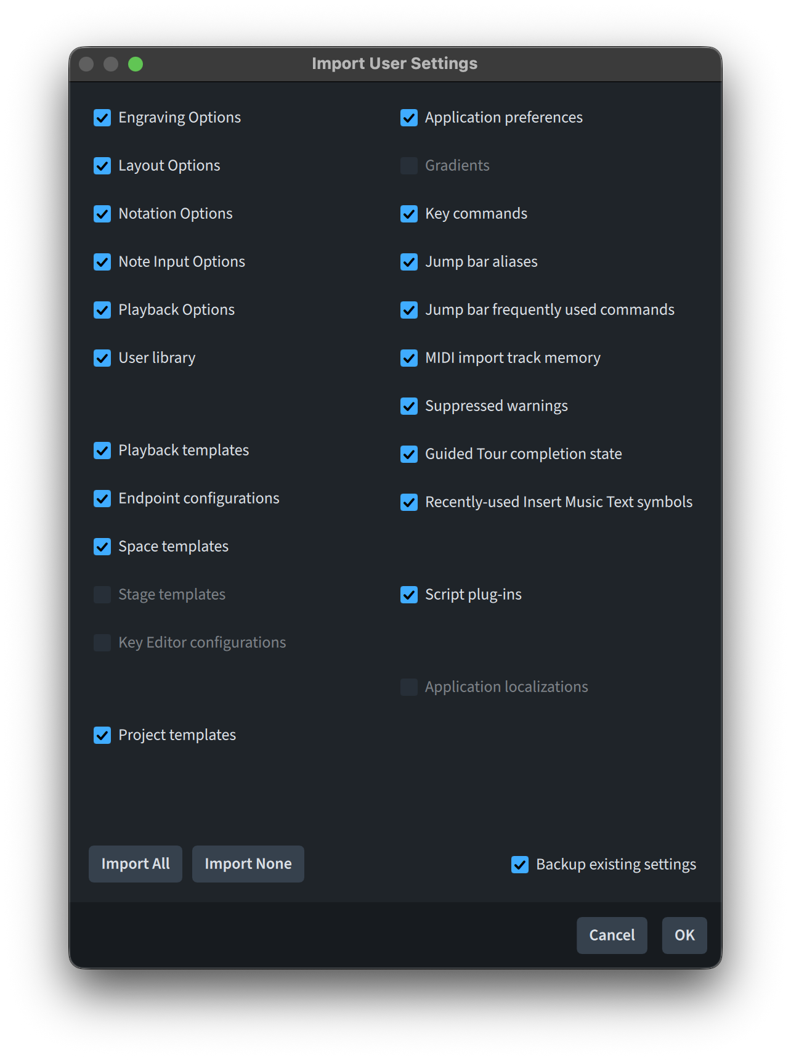Toggle Project templates checkbox
791x1060 pixels.
coord(102,735)
